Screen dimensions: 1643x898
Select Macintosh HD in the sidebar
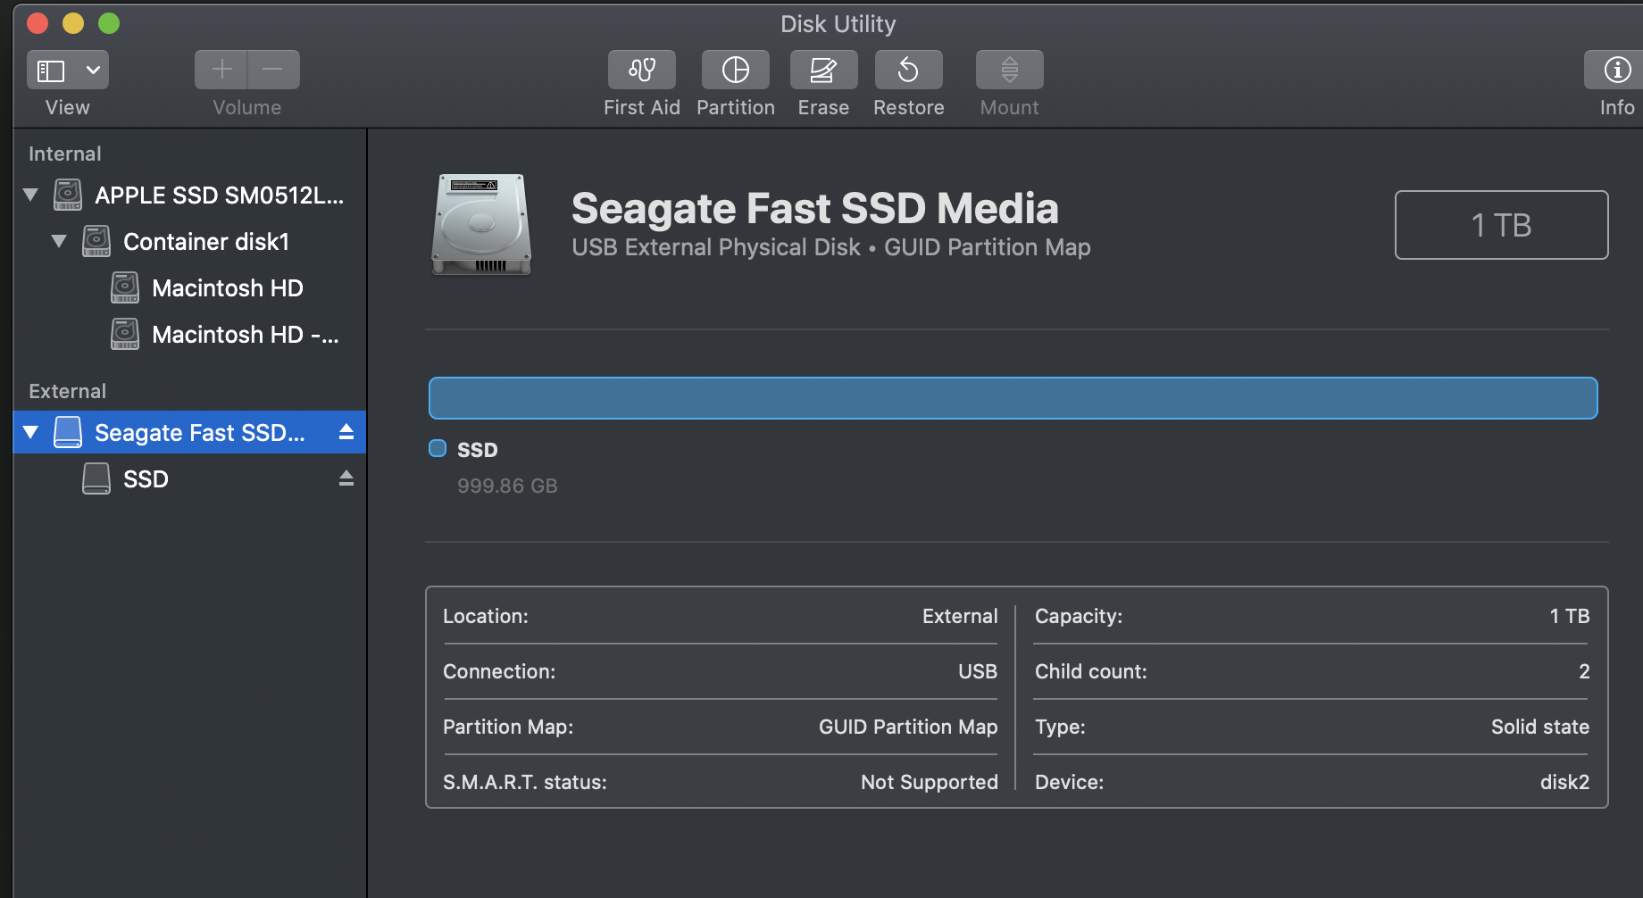[x=229, y=287]
